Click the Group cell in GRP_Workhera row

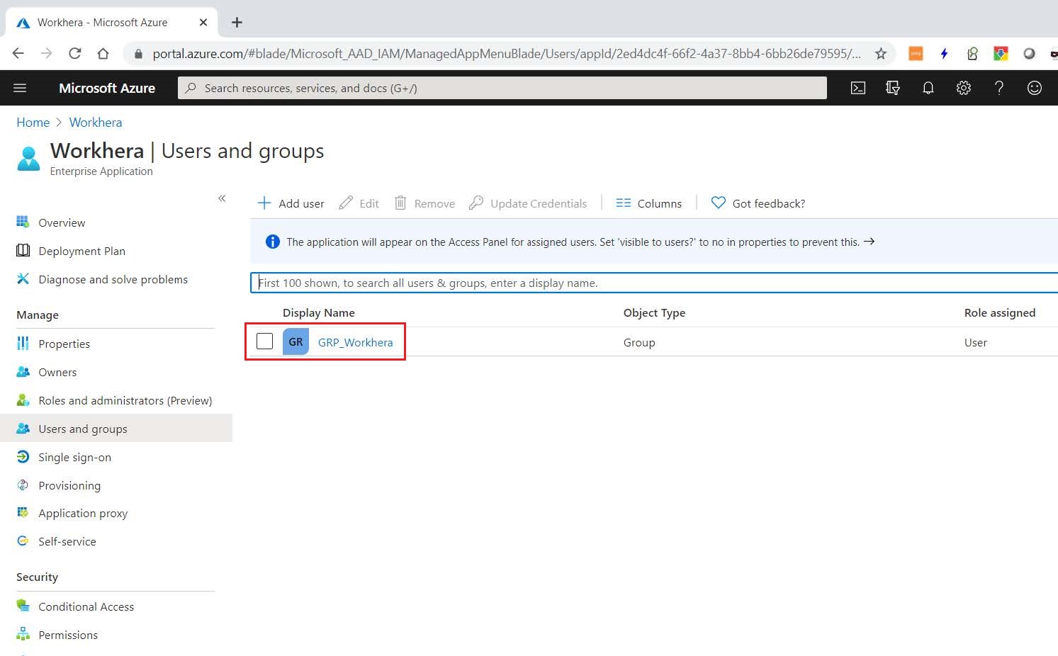point(639,342)
